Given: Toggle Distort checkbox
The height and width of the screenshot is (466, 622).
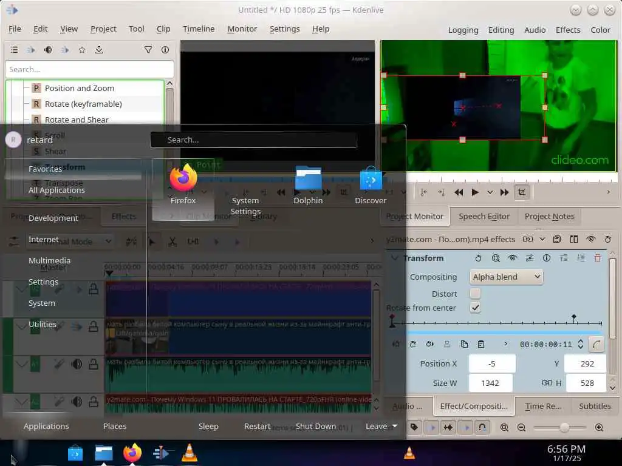Looking at the screenshot, I should tap(475, 293).
